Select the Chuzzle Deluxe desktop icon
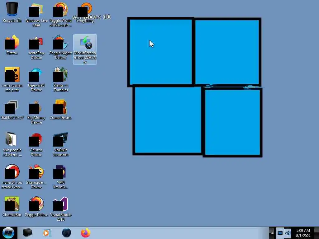This screenshot has width=319, height=239. [36, 144]
